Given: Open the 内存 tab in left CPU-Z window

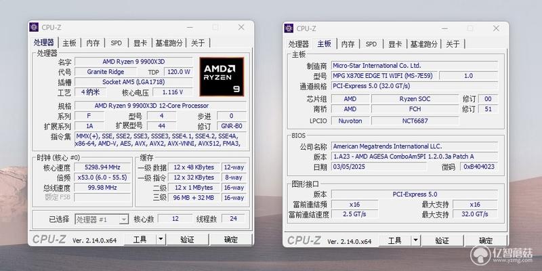Looking at the screenshot, I should click(93, 43).
